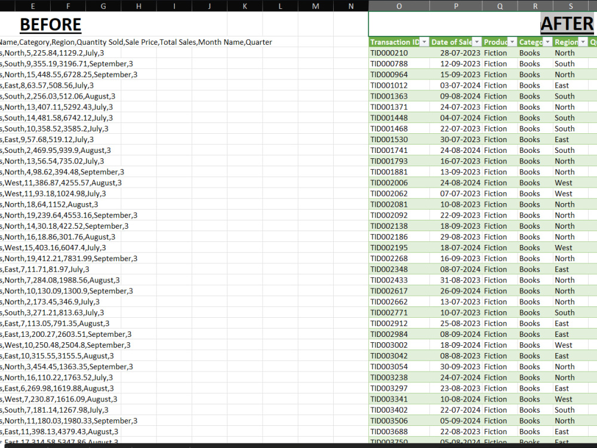Viewport: 597px width, 448px height.
Task: Open the Category filter dropdown
Action: pos(547,42)
